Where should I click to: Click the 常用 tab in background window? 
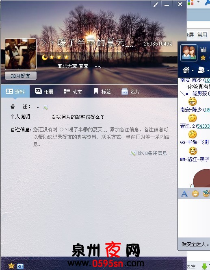[202, 35]
